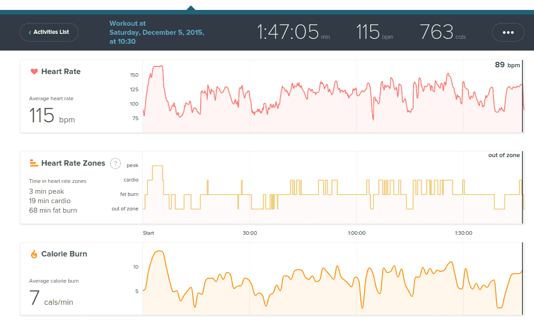Click the peak zone axis label

coord(132,166)
